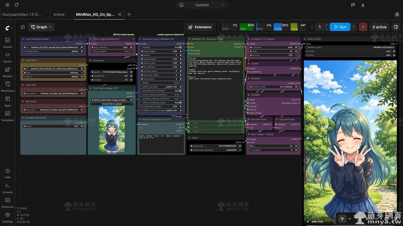403x226 pixels.
Task: Click choose file to upload button
Action: click(111, 104)
